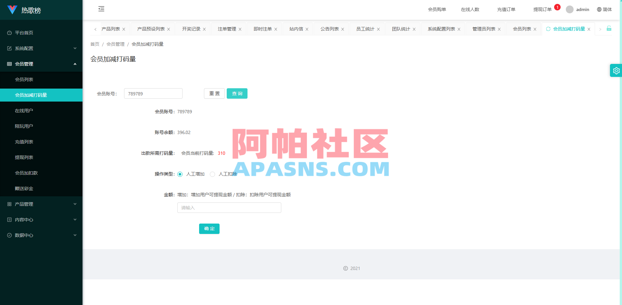Focus the 会员账号 input field
The width and height of the screenshot is (622, 305).
click(x=153, y=93)
